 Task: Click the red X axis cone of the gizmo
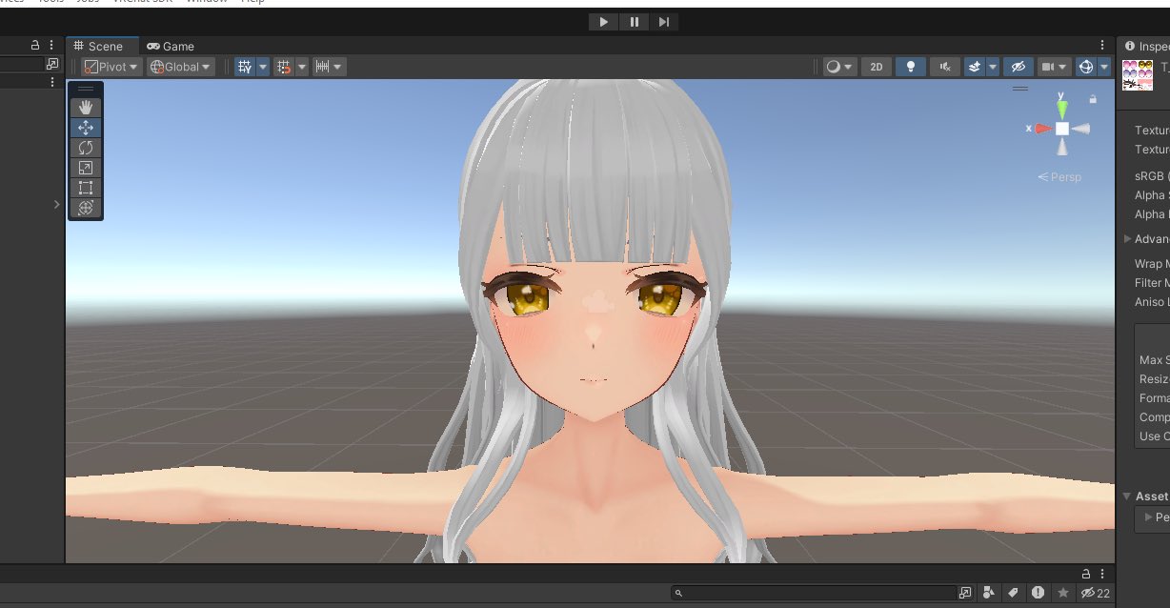point(1043,129)
